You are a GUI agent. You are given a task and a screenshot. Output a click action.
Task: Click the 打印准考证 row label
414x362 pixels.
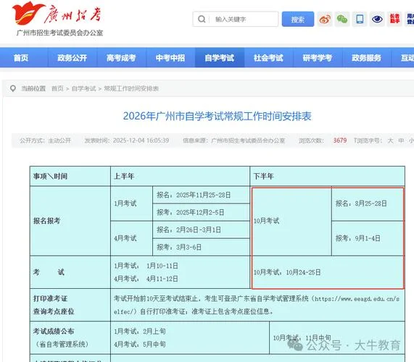tap(50, 298)
